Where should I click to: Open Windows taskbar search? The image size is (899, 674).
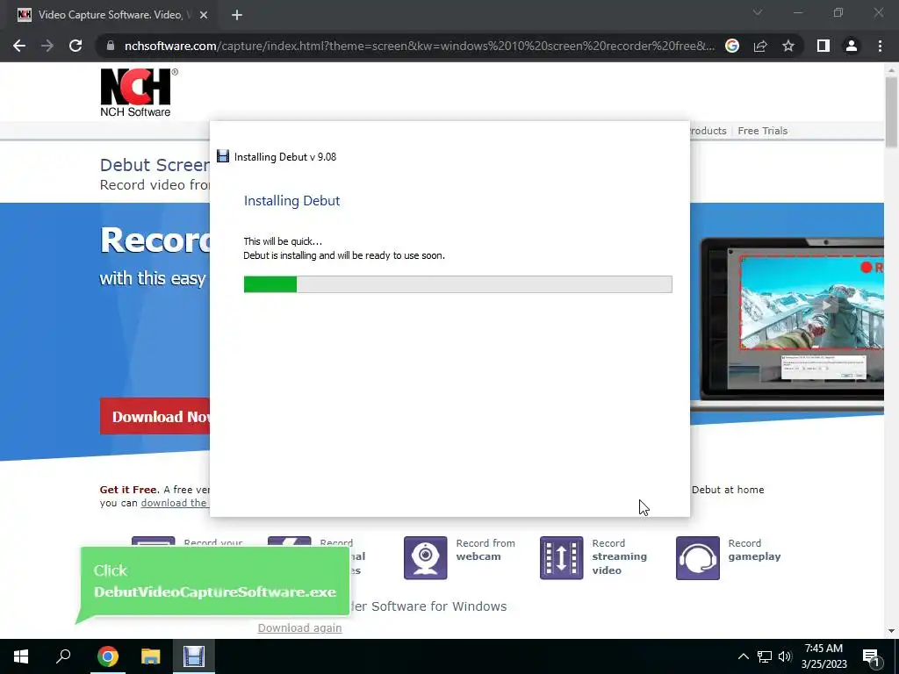(x=63, y=656)
